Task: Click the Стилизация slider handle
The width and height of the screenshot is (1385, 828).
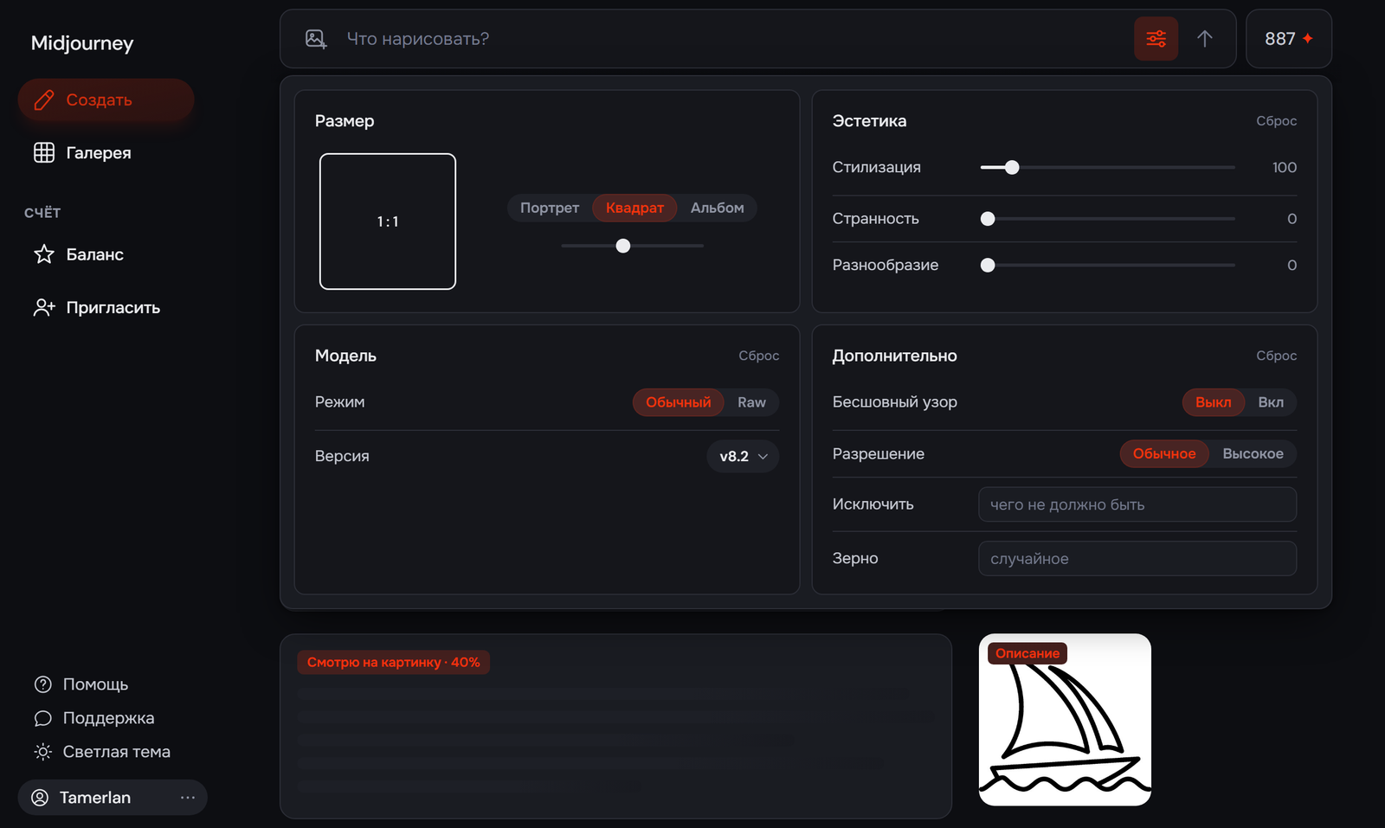Action: pyautogui.click(x=1012, y=168)
